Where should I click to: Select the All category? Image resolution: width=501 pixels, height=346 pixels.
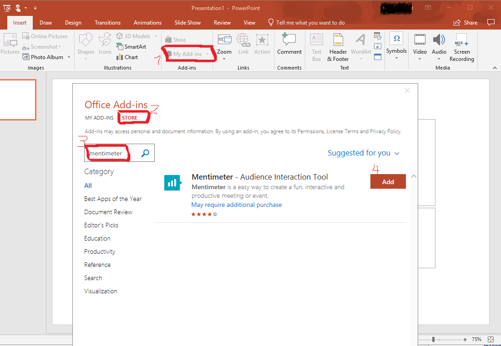click(x=88, y=186)
